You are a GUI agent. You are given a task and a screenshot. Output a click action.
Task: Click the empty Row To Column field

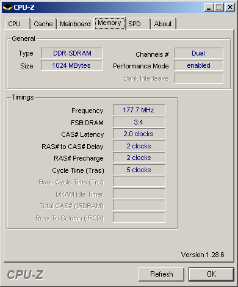click(x=139, y=217)
